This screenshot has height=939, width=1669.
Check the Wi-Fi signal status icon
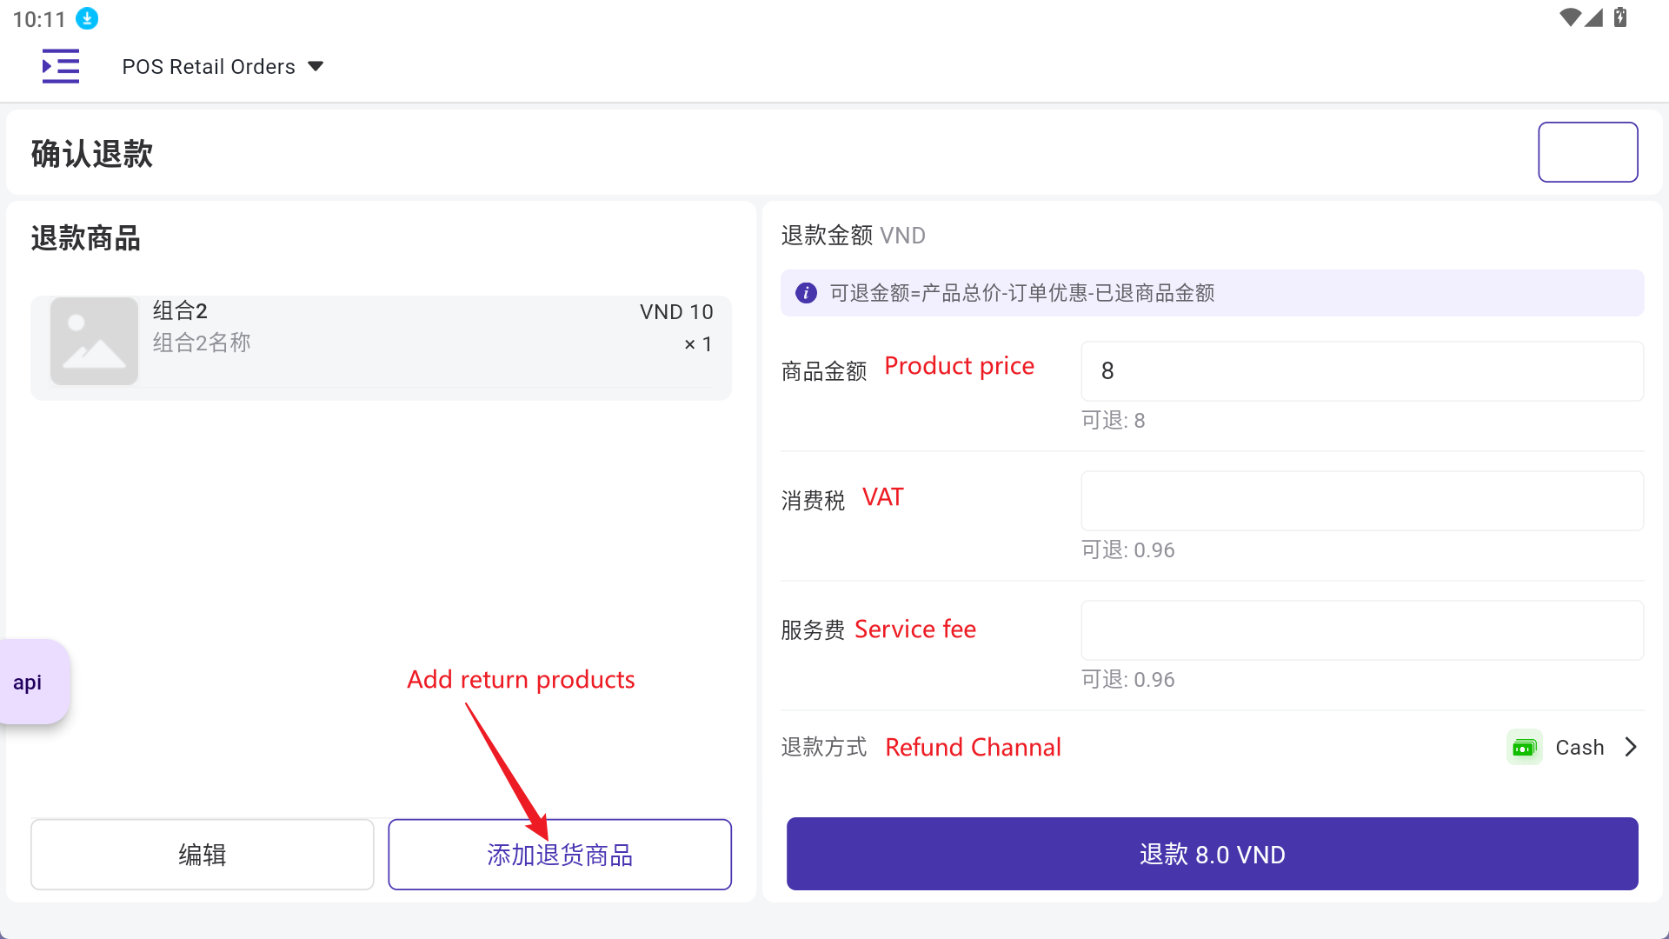pos(1569,17)
